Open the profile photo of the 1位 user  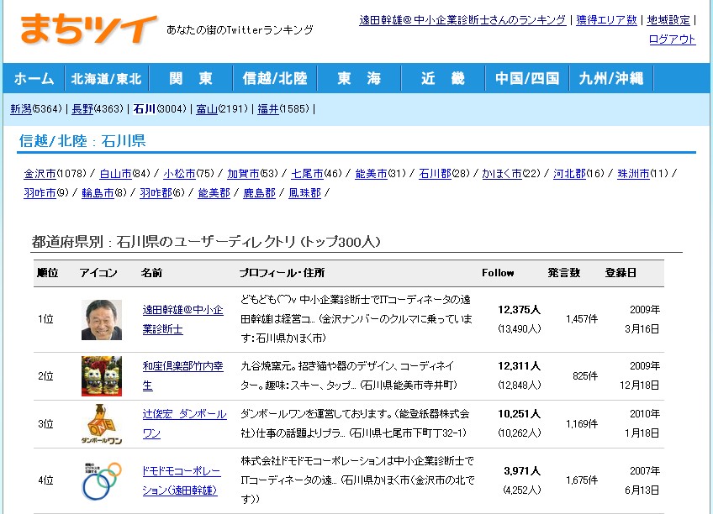pyautogui.click(x=102, y=320)
